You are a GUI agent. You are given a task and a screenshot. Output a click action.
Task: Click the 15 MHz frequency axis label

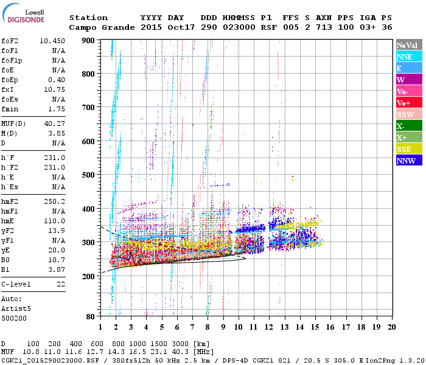pos(315,327)
